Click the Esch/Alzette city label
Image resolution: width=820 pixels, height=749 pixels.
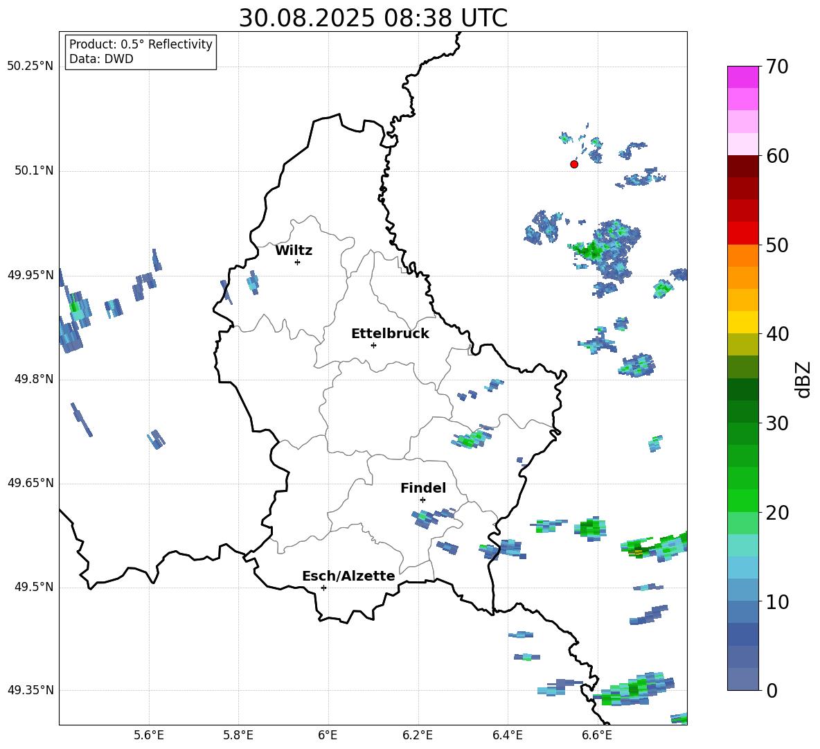tap(348, 576)
